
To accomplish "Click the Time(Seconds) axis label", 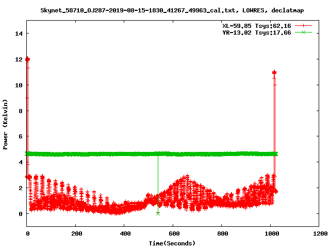I will [172, 243].
